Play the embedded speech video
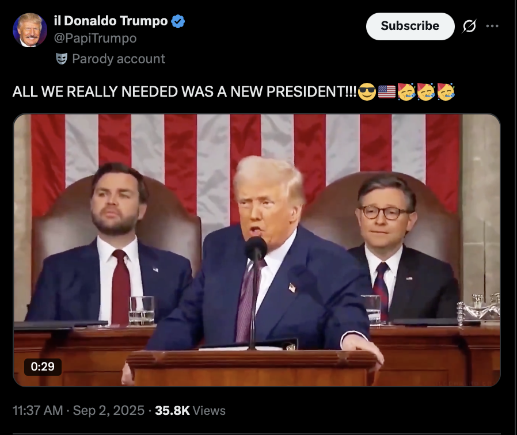The image size is (517, 435). pos(257,250)
